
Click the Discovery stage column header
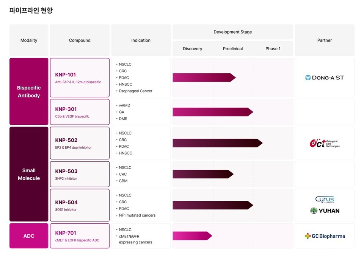point(193,49)
